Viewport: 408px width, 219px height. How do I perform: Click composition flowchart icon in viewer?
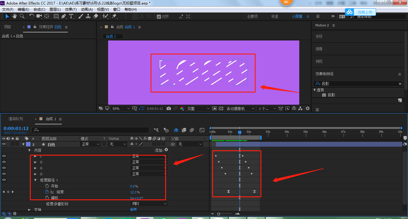[300, 109]
